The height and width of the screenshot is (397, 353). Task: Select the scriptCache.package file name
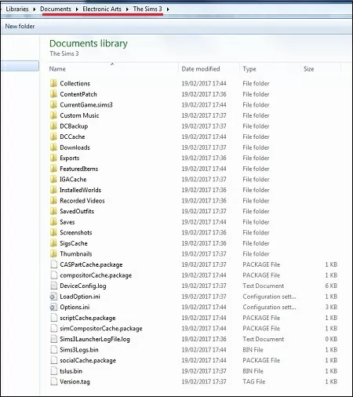pos(88,318)
